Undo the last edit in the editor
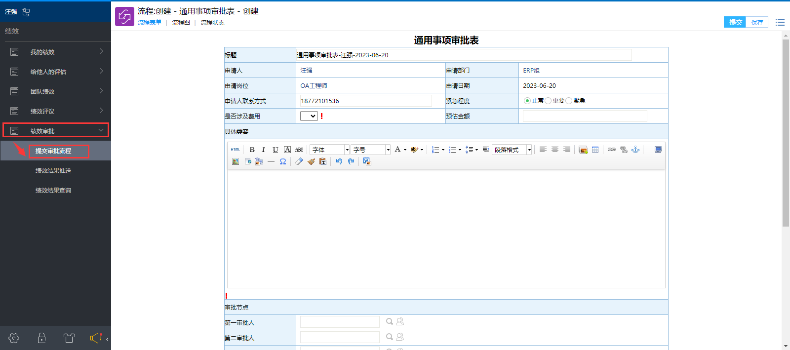Screen dimensions: 790x350 [339, 161]
